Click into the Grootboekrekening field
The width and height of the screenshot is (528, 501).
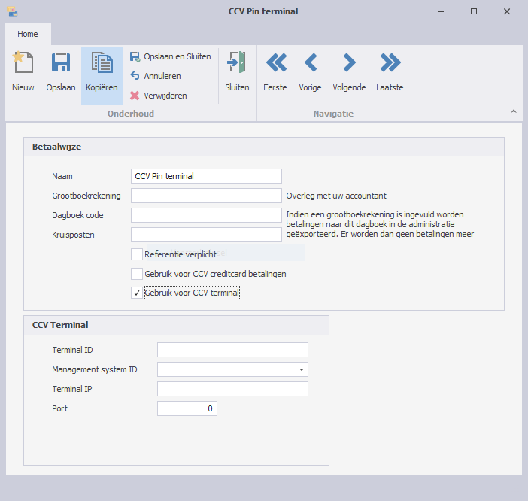click(x=206, y=196)
